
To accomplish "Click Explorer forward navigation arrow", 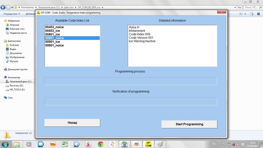I will [8, 7].
